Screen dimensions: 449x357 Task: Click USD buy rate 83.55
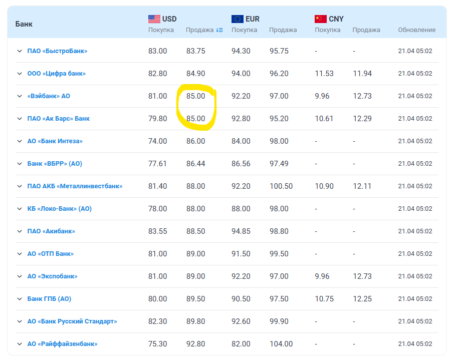click(157, 231)
